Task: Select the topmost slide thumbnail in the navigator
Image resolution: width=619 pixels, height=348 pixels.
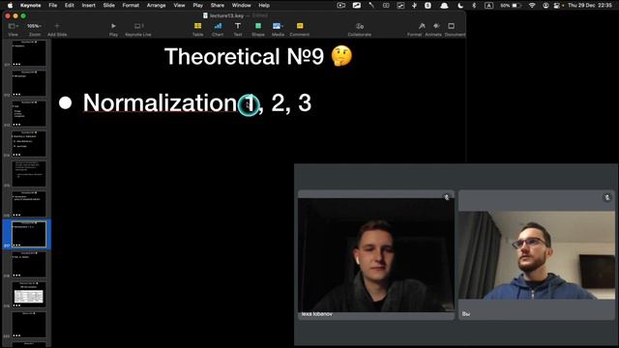Action: pyautogui.click(x=29, y=53)
